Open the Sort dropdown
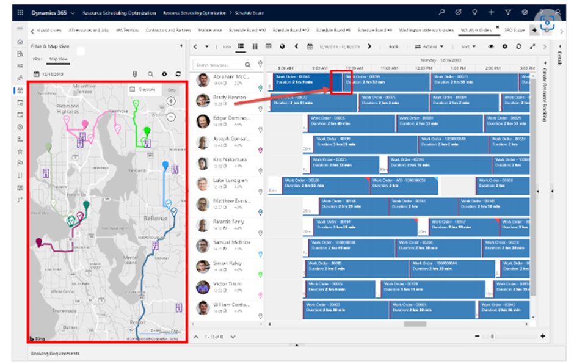This screenshot has width=574, height=364. tap(468, 46)
